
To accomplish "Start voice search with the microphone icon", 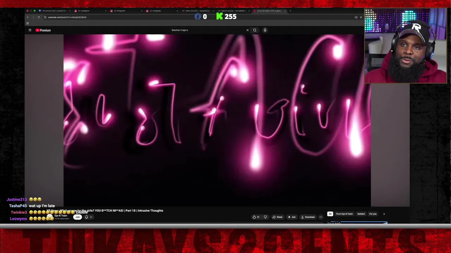I will pos(265,30).
